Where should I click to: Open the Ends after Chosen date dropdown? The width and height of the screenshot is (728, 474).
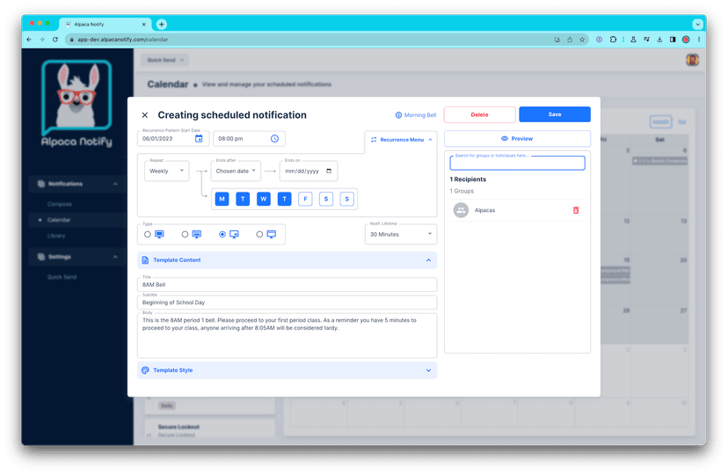click(236, 171)
